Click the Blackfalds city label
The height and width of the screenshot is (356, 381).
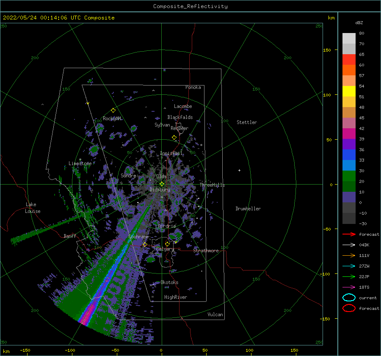(x=180, y=117)
